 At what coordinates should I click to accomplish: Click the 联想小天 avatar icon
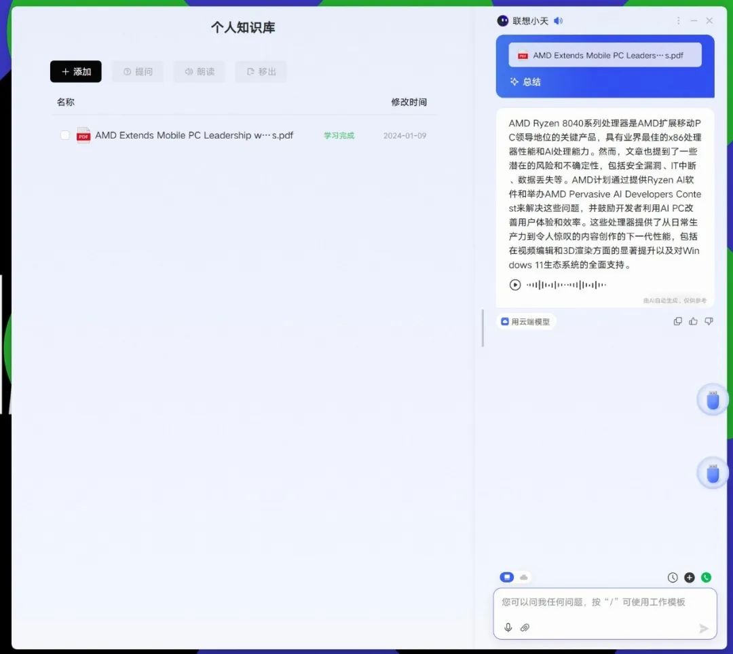502,20
